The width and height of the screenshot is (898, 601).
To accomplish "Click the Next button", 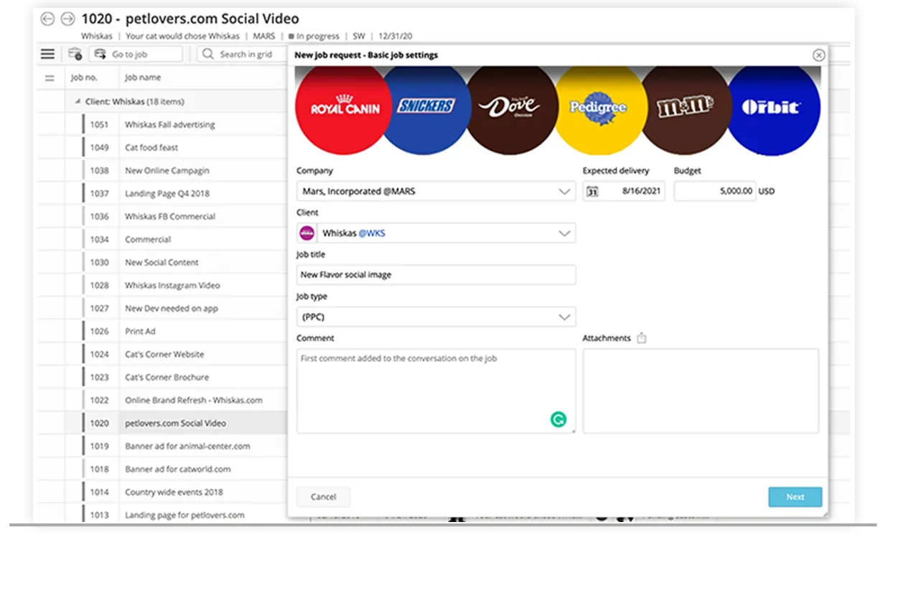I will point(795,497).
